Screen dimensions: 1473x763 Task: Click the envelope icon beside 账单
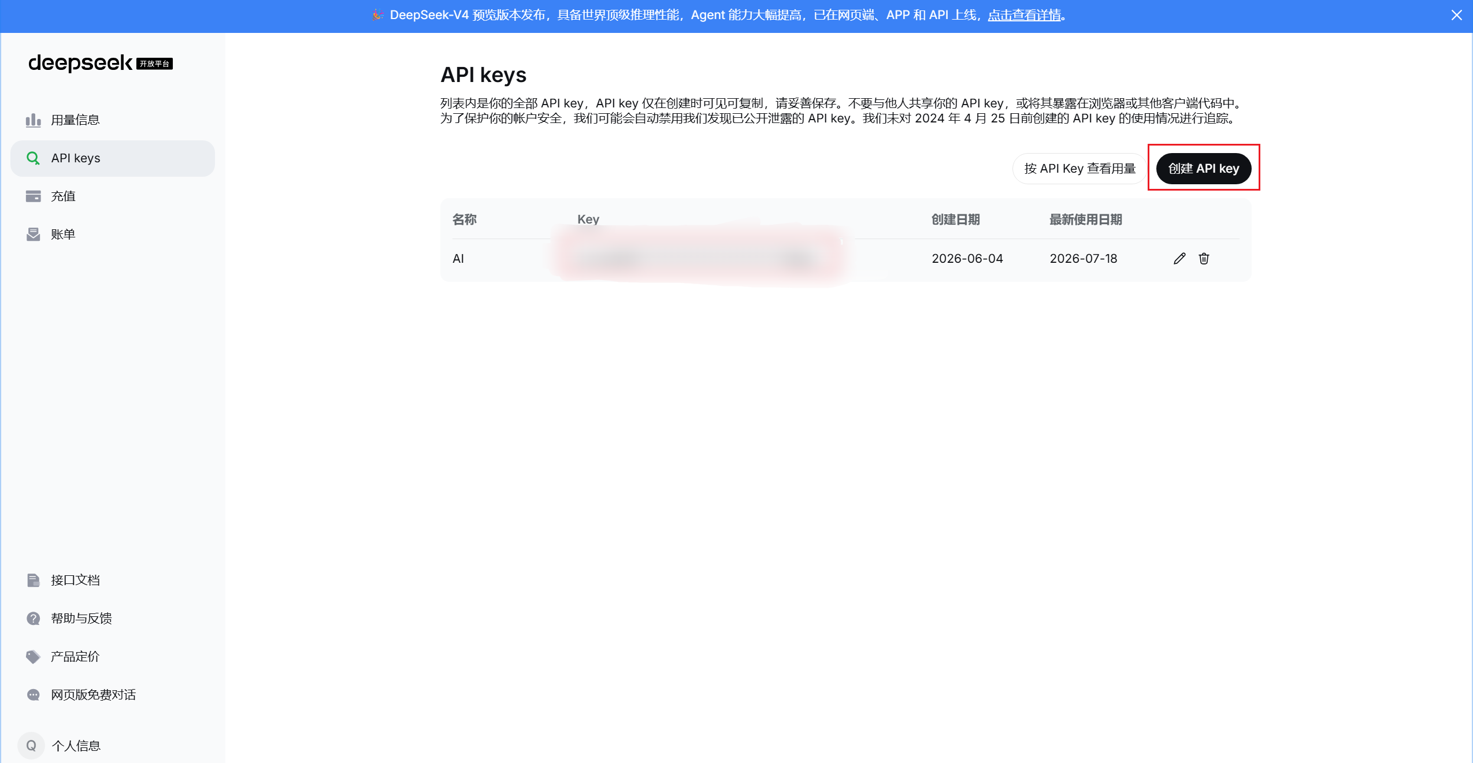point(33,235)
